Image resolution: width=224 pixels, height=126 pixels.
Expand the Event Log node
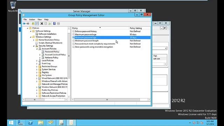coord(37,64)
